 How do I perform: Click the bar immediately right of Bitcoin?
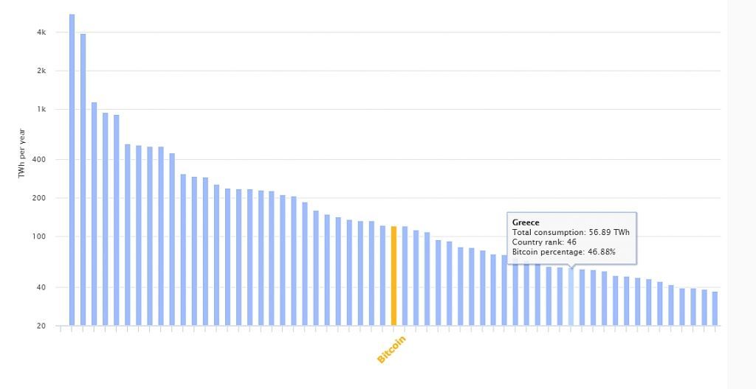coord(405,276)
